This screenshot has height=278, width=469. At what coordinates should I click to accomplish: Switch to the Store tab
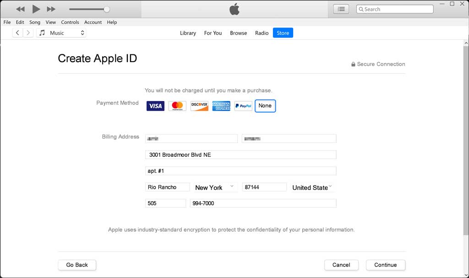tap(283, 33)
